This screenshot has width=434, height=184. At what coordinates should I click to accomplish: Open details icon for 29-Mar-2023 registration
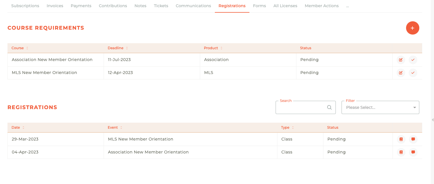[x=401, y=139]
